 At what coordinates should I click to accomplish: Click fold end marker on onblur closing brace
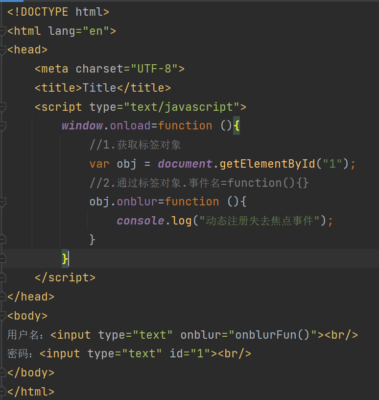click(x=2, y=239)
